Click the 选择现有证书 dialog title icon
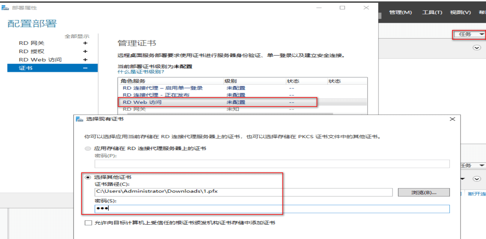 [x=79, y=119]
